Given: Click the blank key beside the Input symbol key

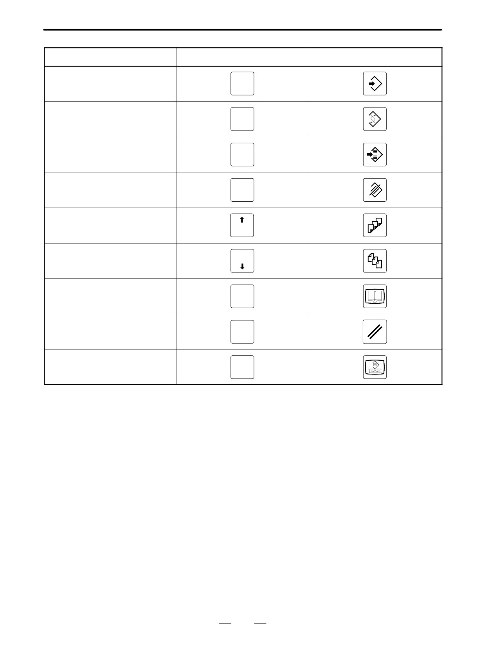Looking at the screenshot, I should pyautogui.click(x=242, y=84).
